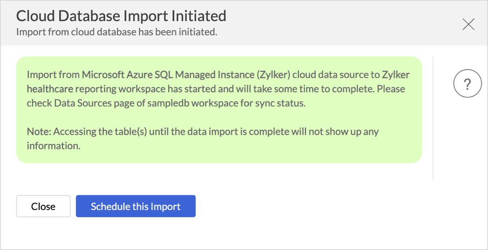Dismiss the dialog with the X icon

pyautogui.click(x=468, y=25)
